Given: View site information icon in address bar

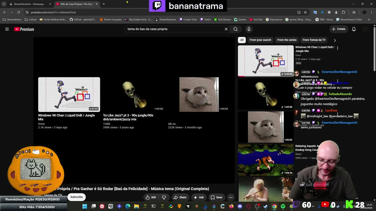Looking at the screenshot, I should coord(27,12).
